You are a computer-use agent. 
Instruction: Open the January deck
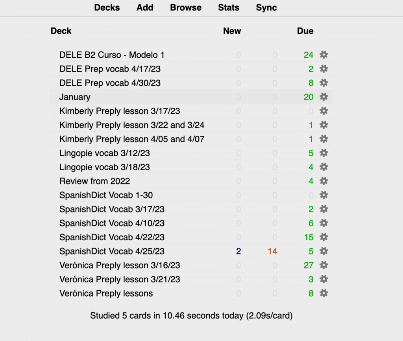point(74,97)
